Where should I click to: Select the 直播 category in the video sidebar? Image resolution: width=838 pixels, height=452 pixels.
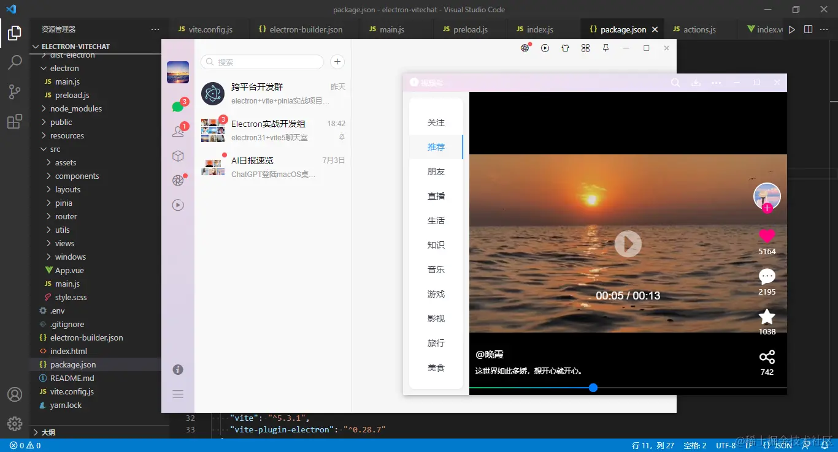pyautogui.click(x=436, y=195)
